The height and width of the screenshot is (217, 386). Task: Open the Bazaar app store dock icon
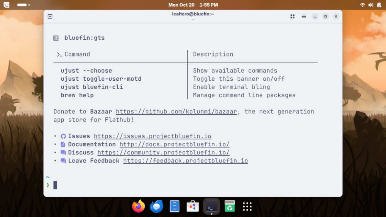click(x=193, y=207)
